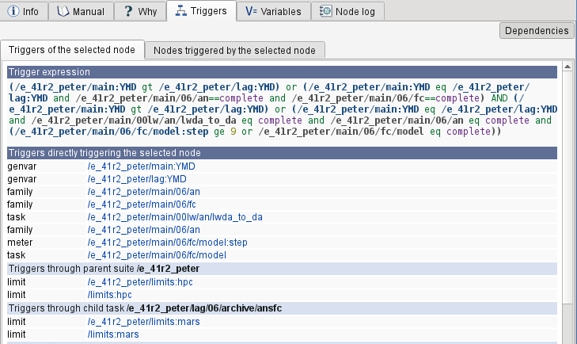Select Nodes triggered by the selected node tab

pyautogui.click(x=234, y=50)
